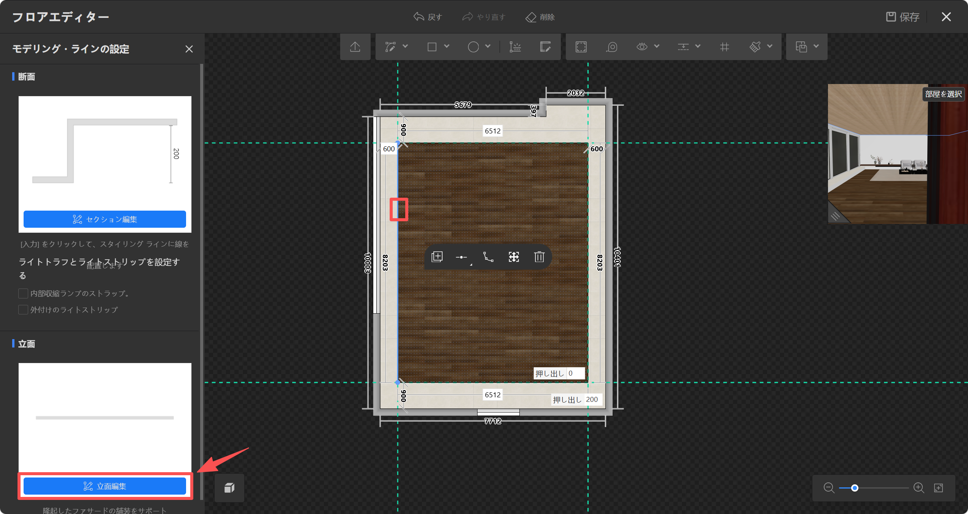The height and width of the screenshot is (514, 968).
Task: Click the grid hash icon
Action: pos(724,47)
